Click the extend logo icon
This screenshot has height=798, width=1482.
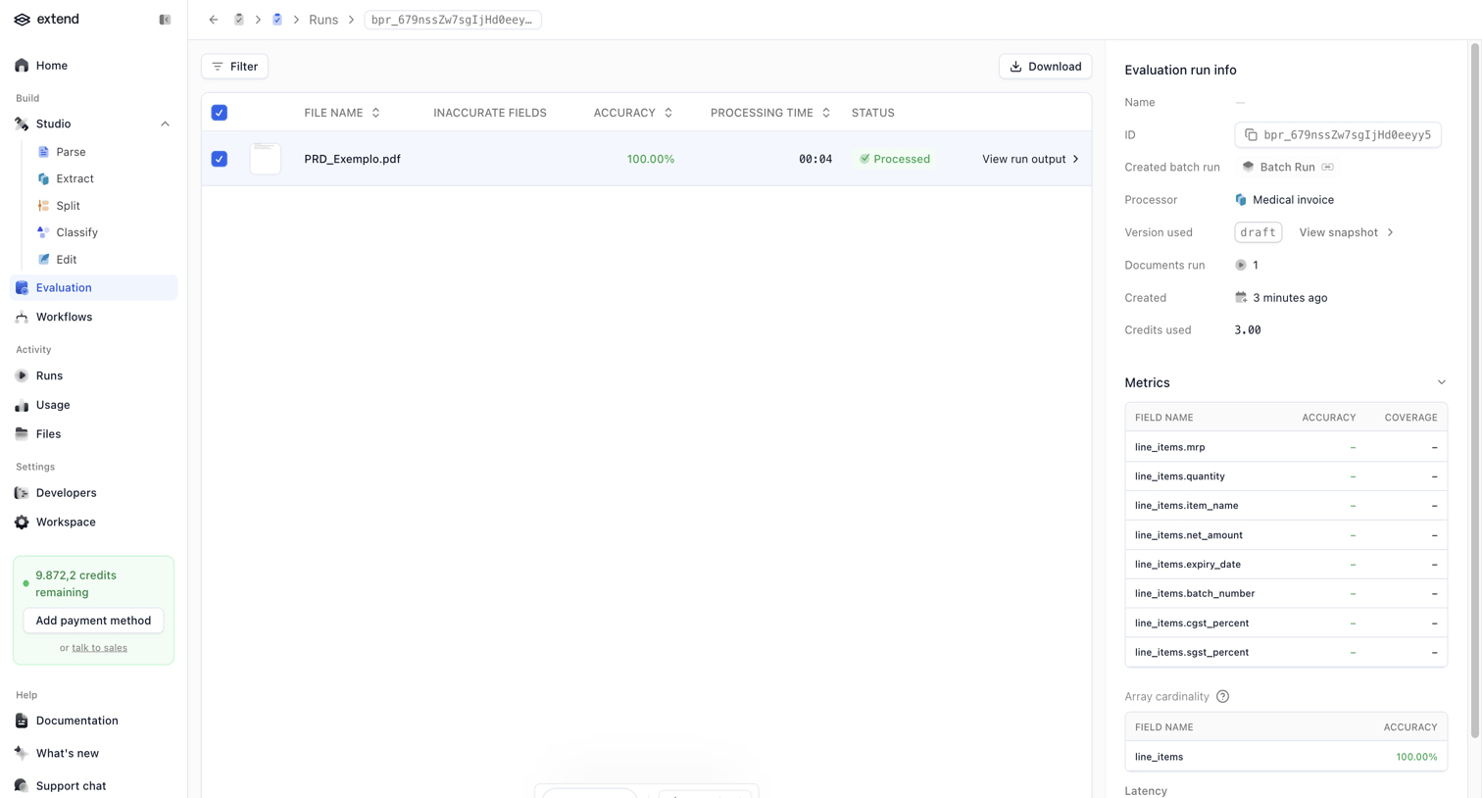pyautogui.click(x=22, y=20)
